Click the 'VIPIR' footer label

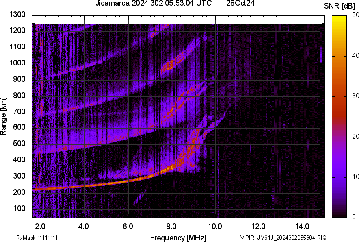[247, 238]
